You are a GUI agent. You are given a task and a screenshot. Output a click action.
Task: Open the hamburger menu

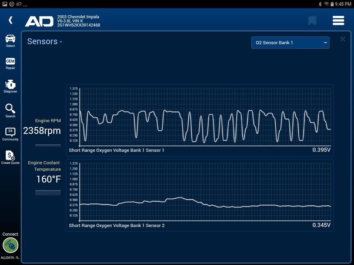(x=338, y=21)
